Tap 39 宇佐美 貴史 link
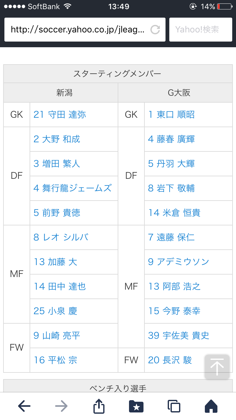Image resolution: width=236 pixels, height=420 pixels. pos(179,336)
